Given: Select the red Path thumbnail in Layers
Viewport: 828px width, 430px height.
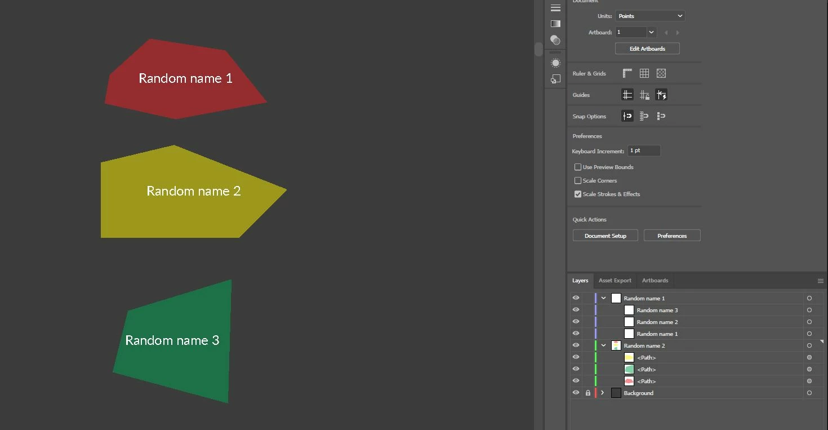Looking at the screenshot, I should [x=629, y=381].
